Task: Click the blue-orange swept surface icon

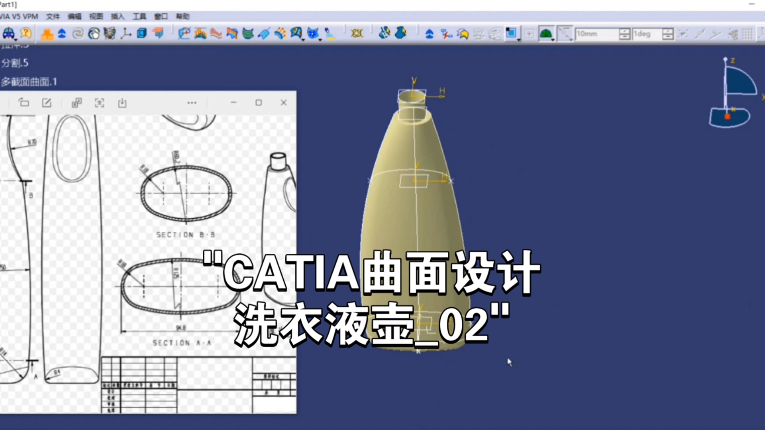Action: click(x=232, y=33)
